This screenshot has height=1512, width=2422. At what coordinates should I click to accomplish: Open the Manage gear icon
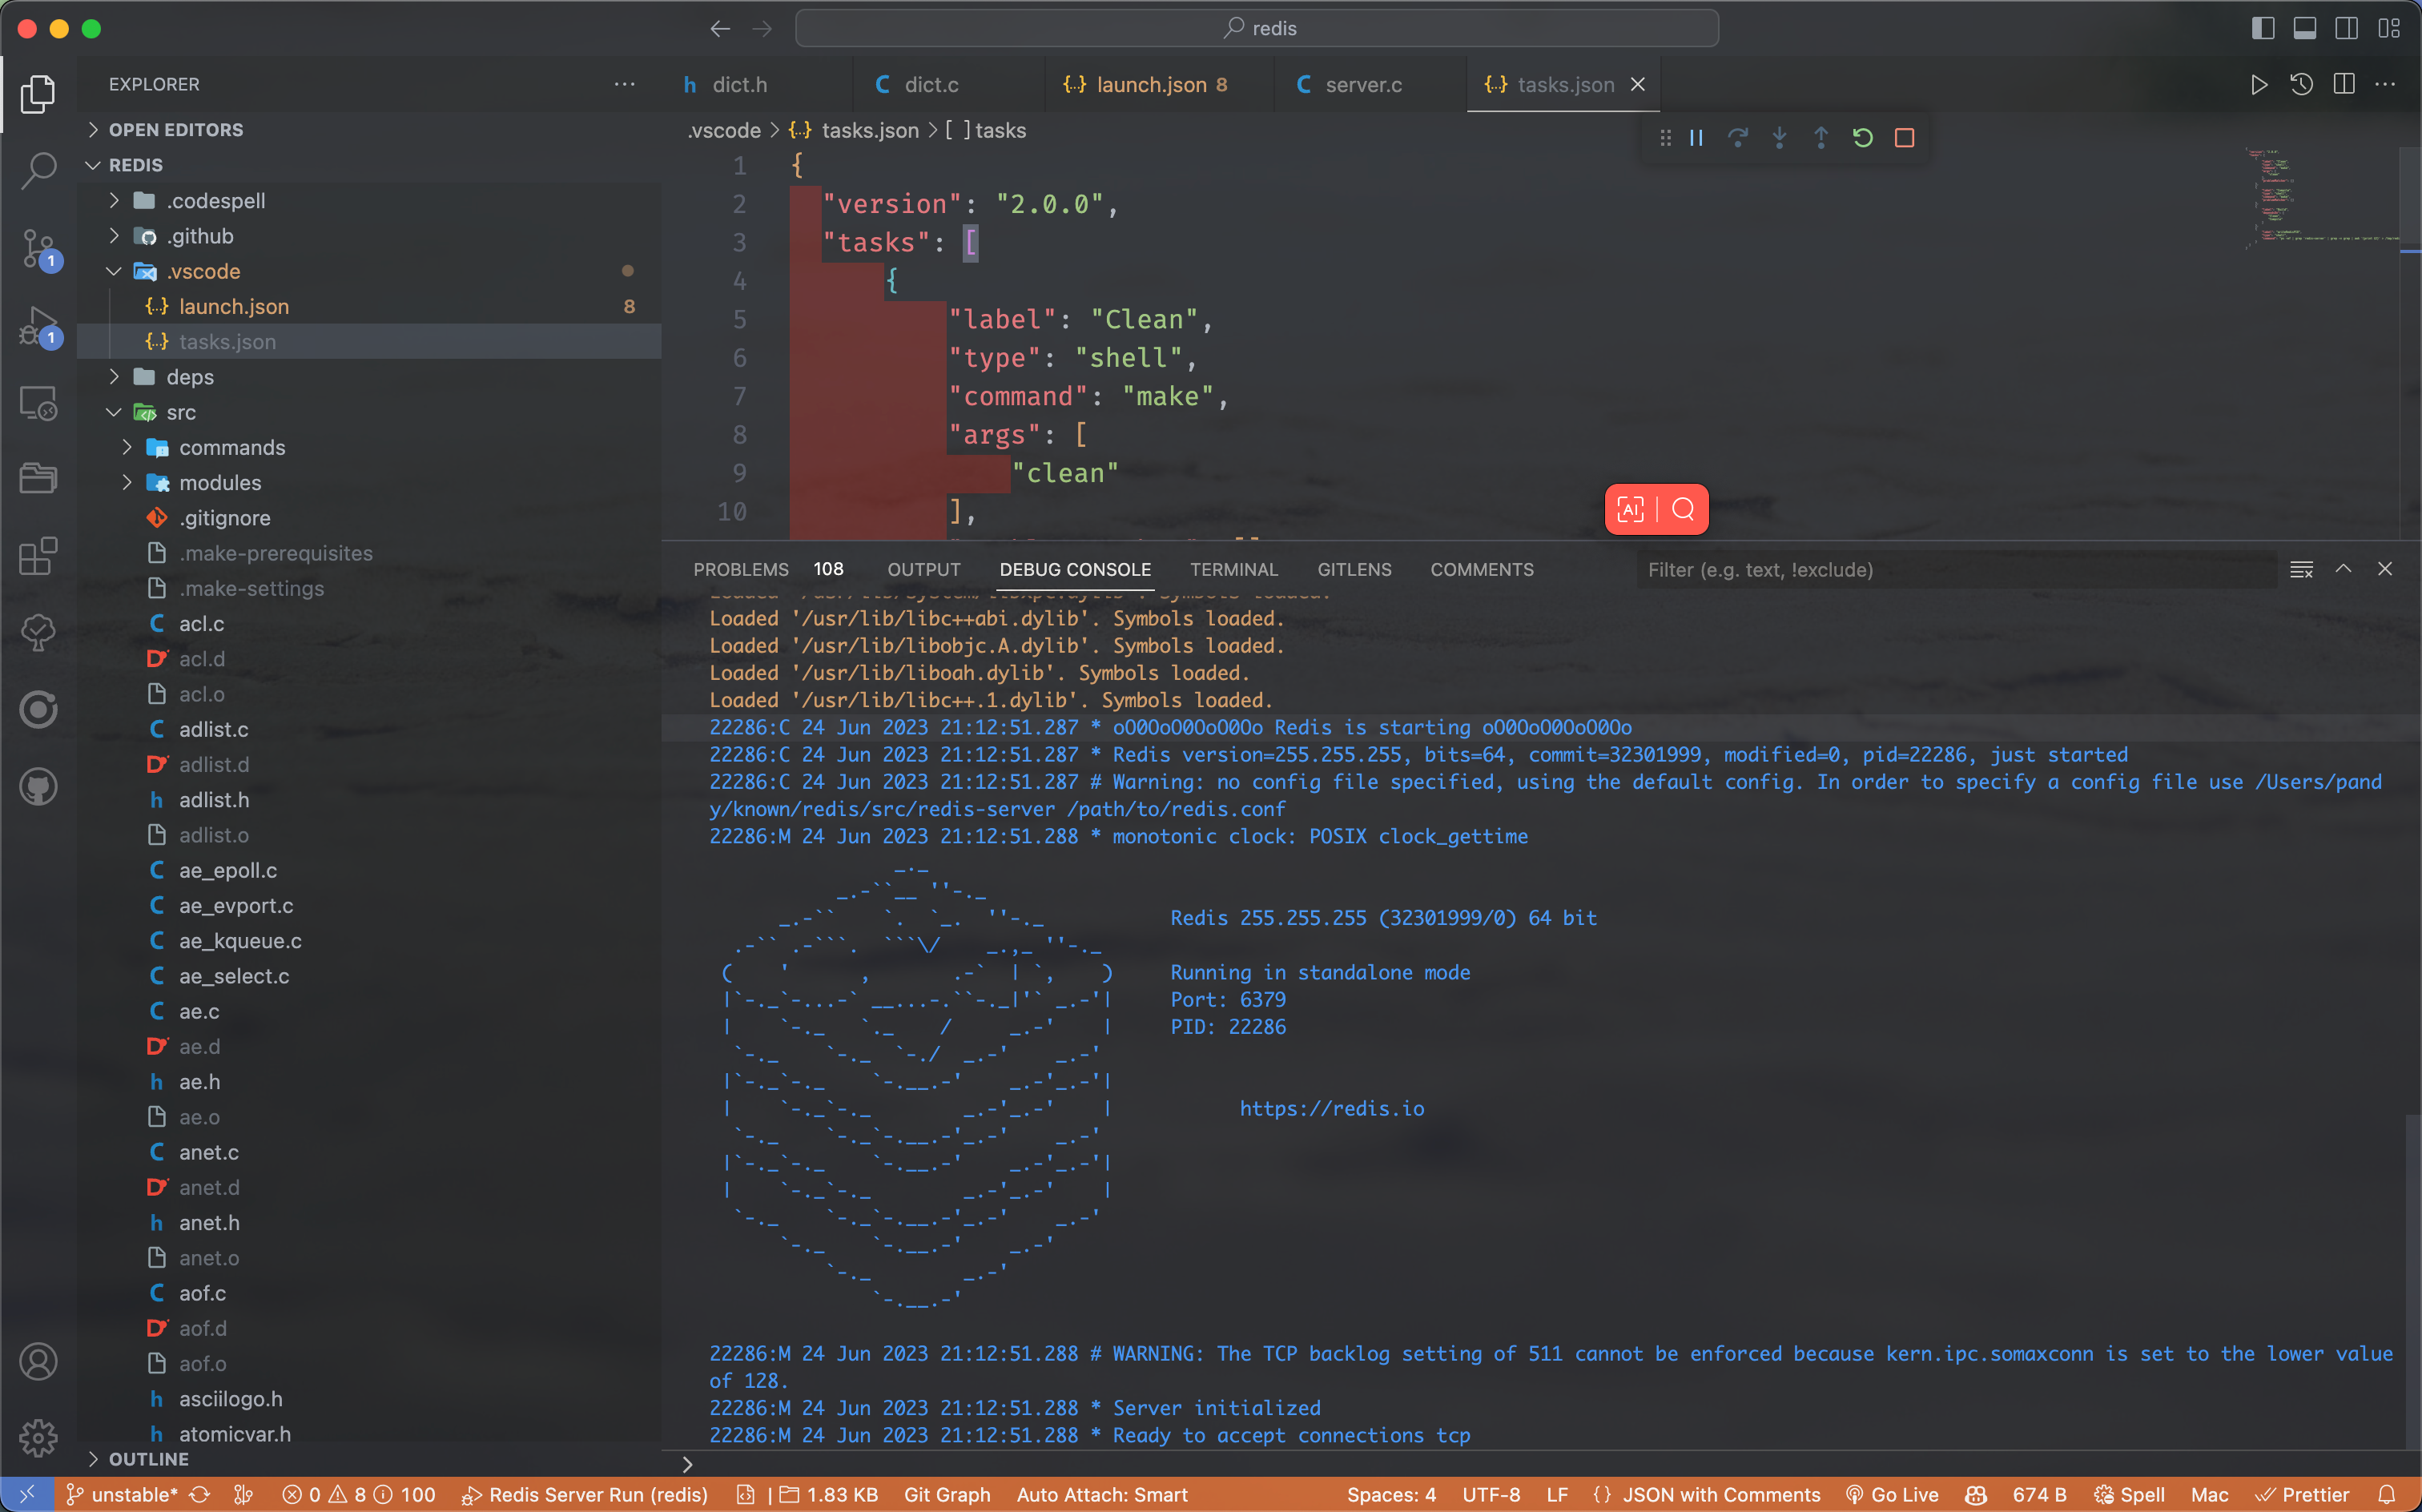click(x=38, y=1438)
